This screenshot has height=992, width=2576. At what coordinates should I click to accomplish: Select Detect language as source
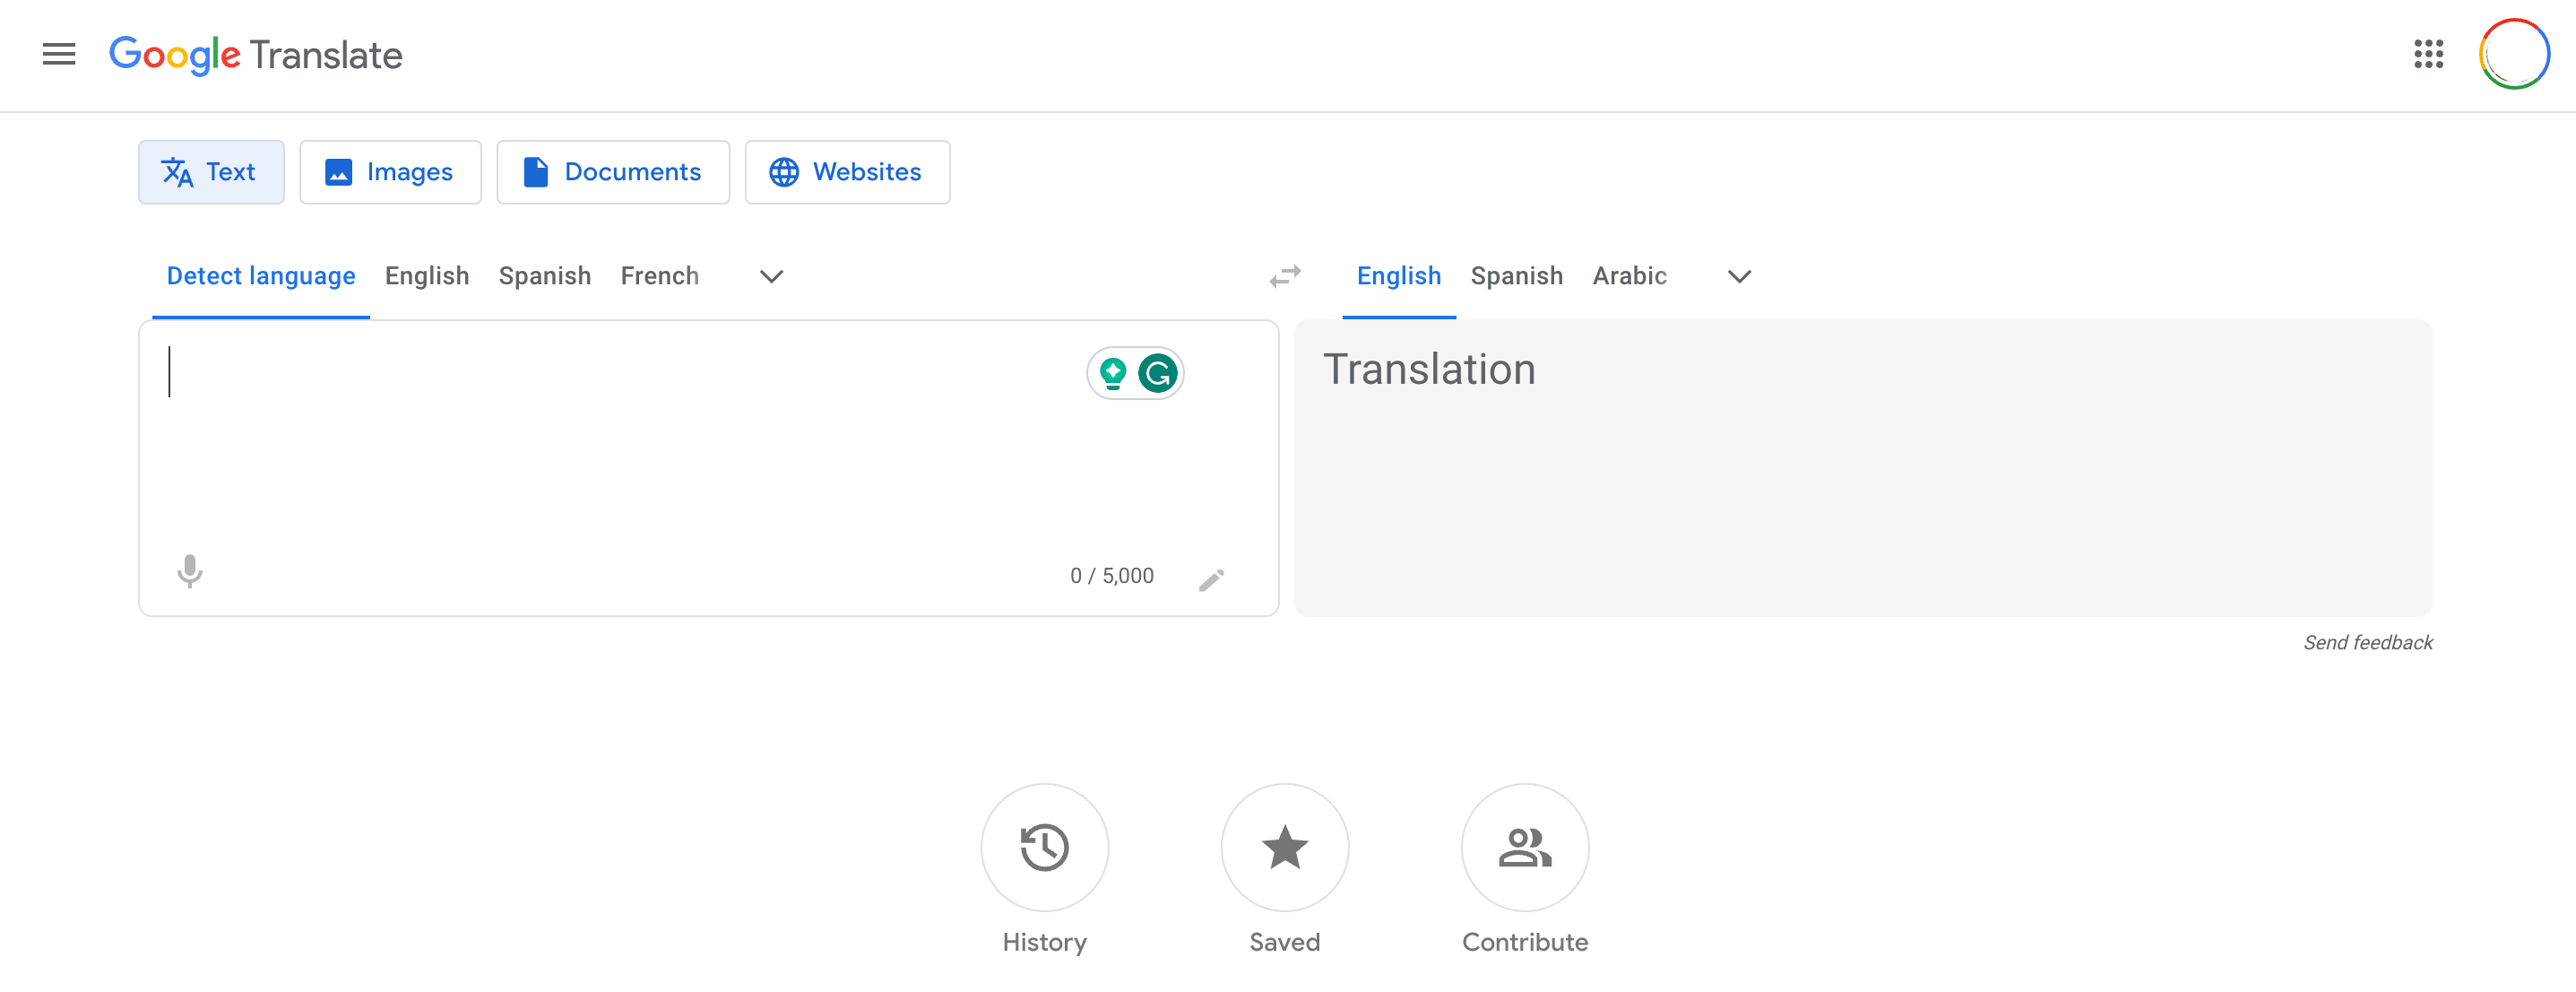pos(261,276)
